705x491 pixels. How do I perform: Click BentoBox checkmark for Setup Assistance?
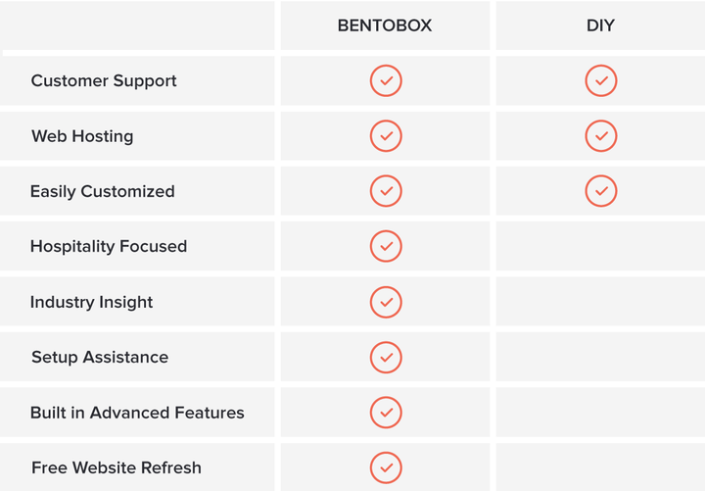pos(386,358)
